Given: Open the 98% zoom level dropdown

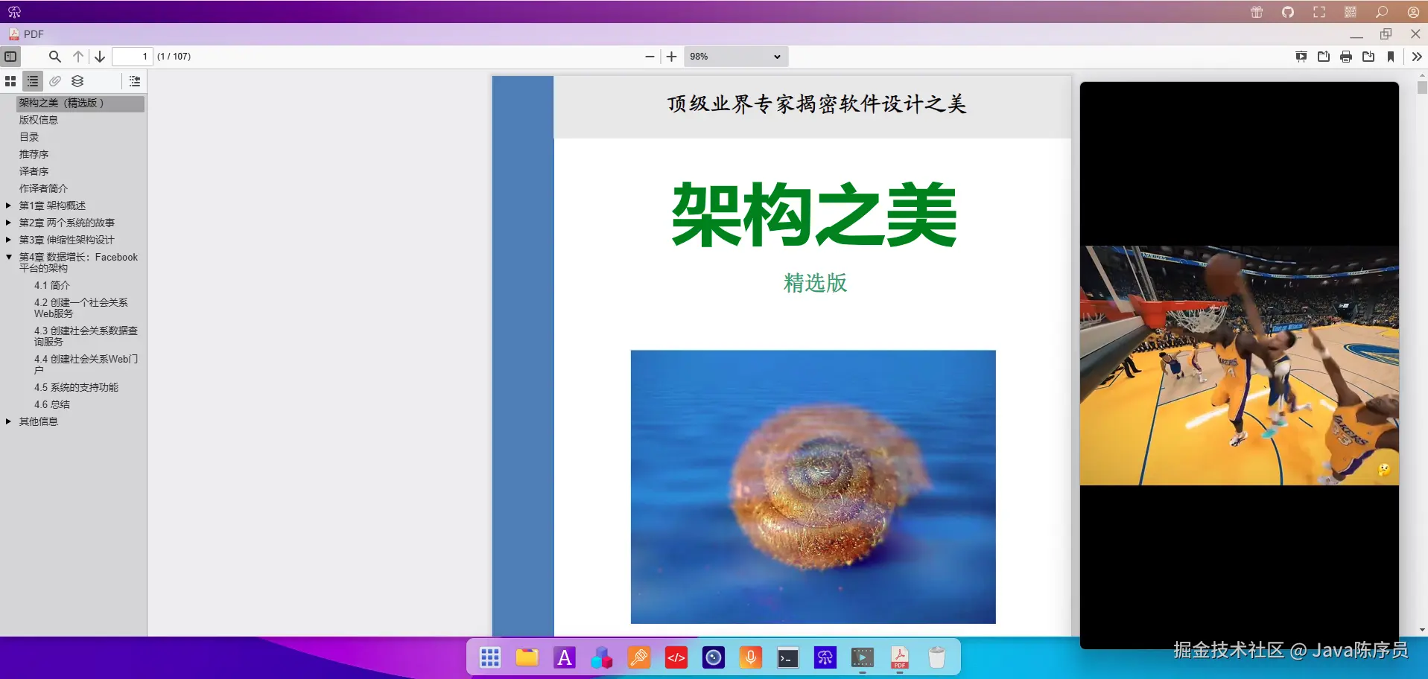Looking at the screenshot, I should [x=736, y=57].
